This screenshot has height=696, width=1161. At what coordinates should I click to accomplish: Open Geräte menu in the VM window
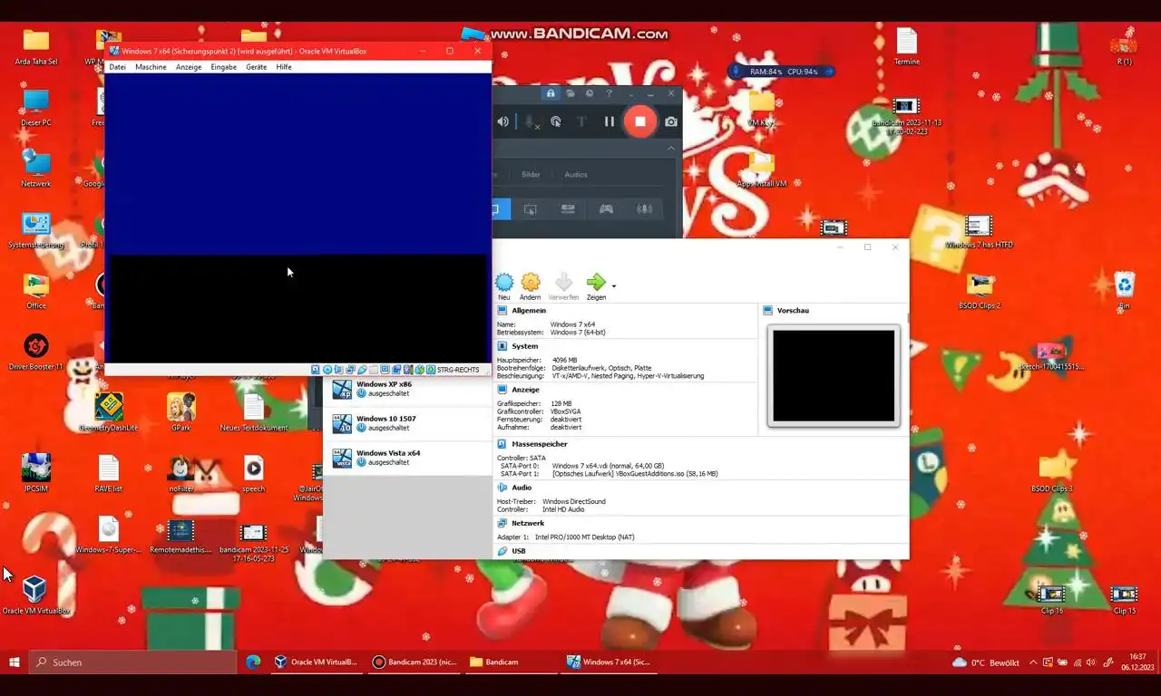(256, 67)
